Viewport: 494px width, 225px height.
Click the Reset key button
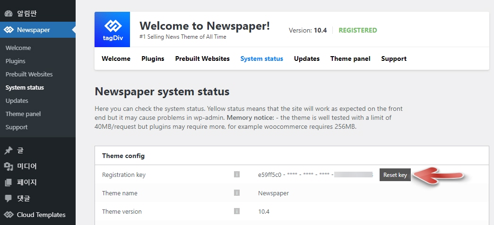click(x=395, y=175)
